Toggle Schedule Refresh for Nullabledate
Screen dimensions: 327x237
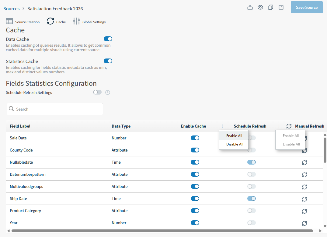point(252,162)
